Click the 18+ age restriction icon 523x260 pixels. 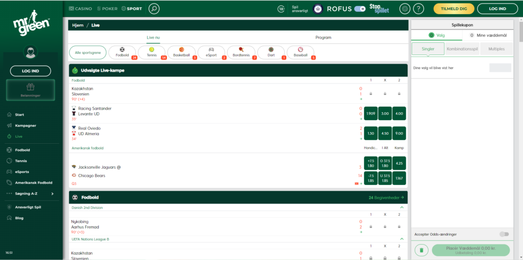[x=281, y=9]
